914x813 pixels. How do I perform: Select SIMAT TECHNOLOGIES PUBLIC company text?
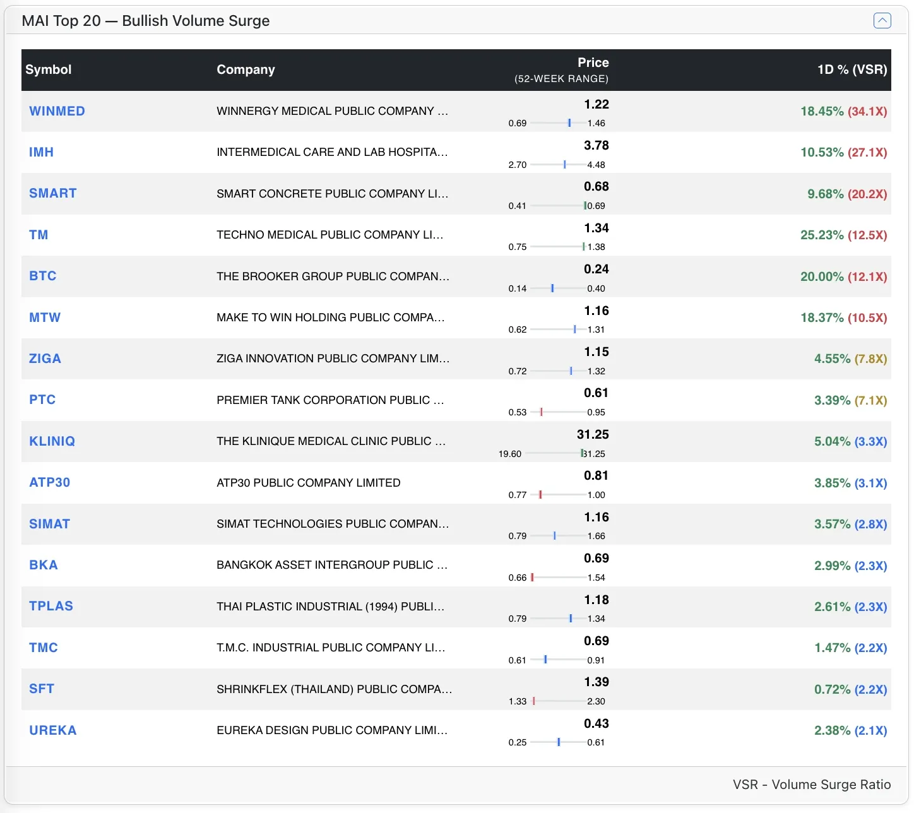pyautogui.click(x=333, y=524)
